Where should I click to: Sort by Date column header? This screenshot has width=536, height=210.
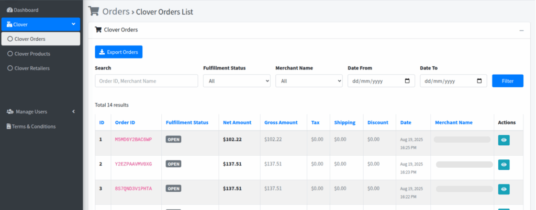click(x=406, y=122)
